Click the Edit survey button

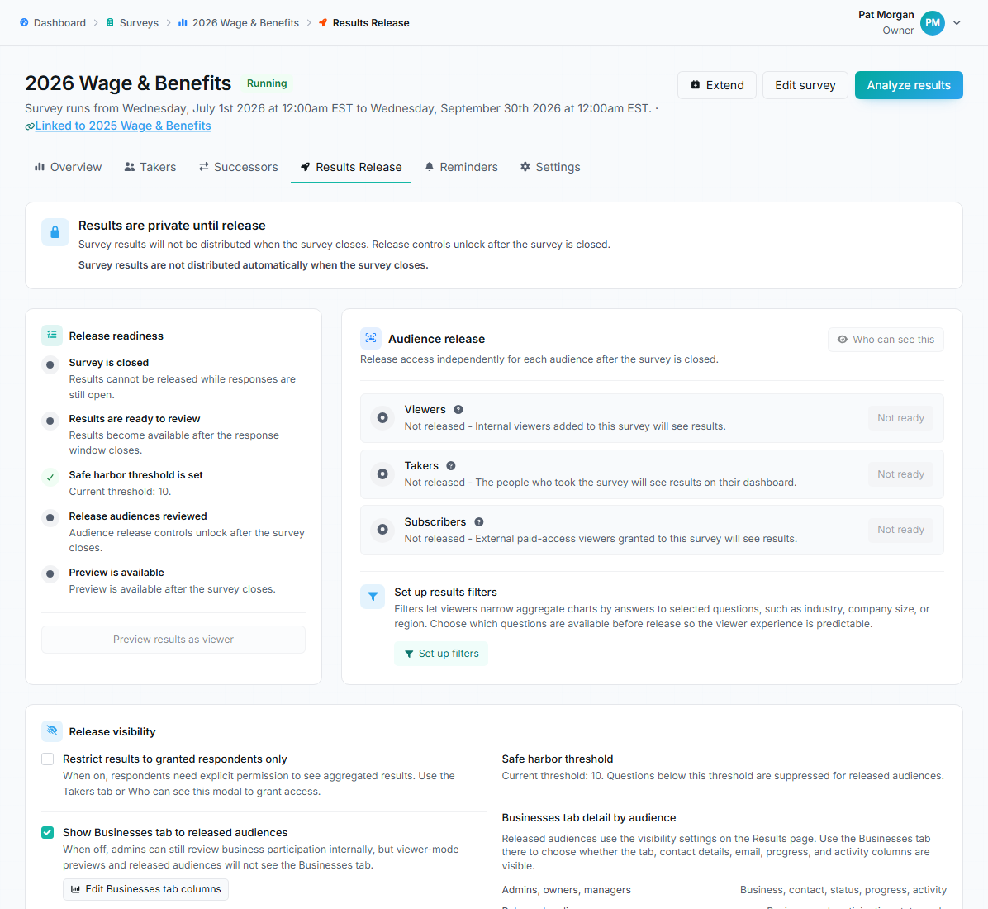click(x=805, y=85)
